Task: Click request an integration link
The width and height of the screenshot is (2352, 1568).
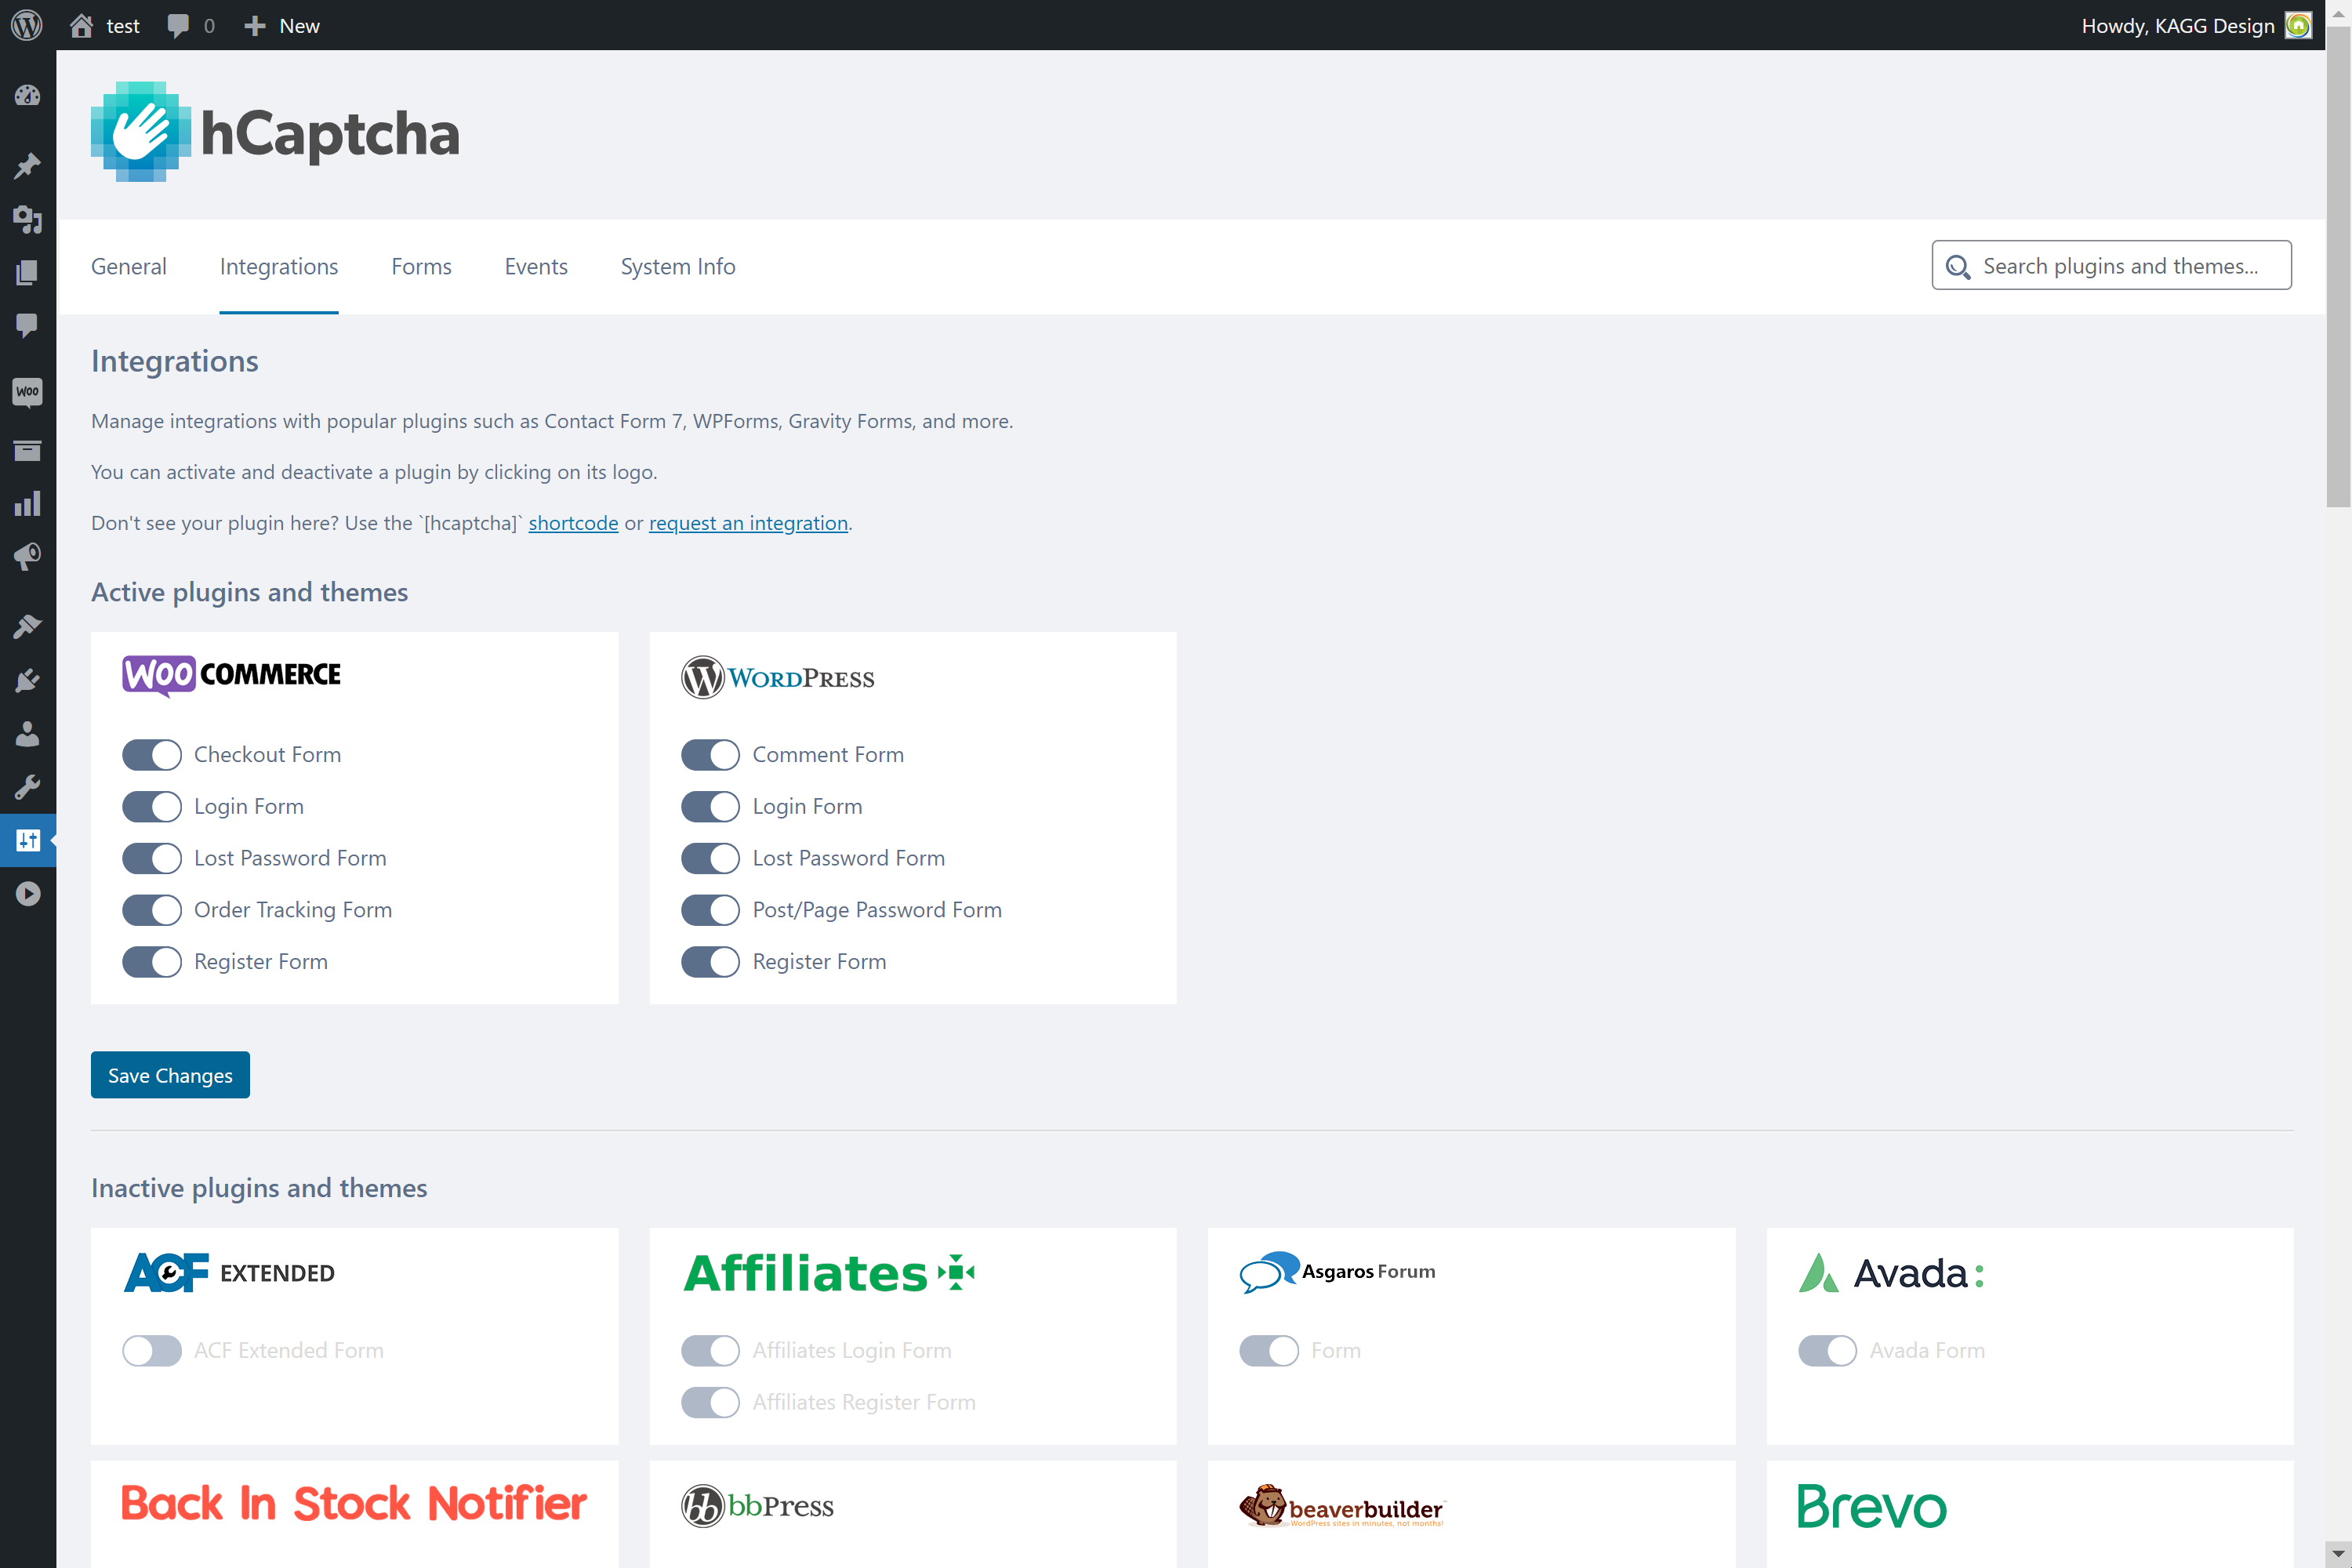Action: tap(749, 523)
